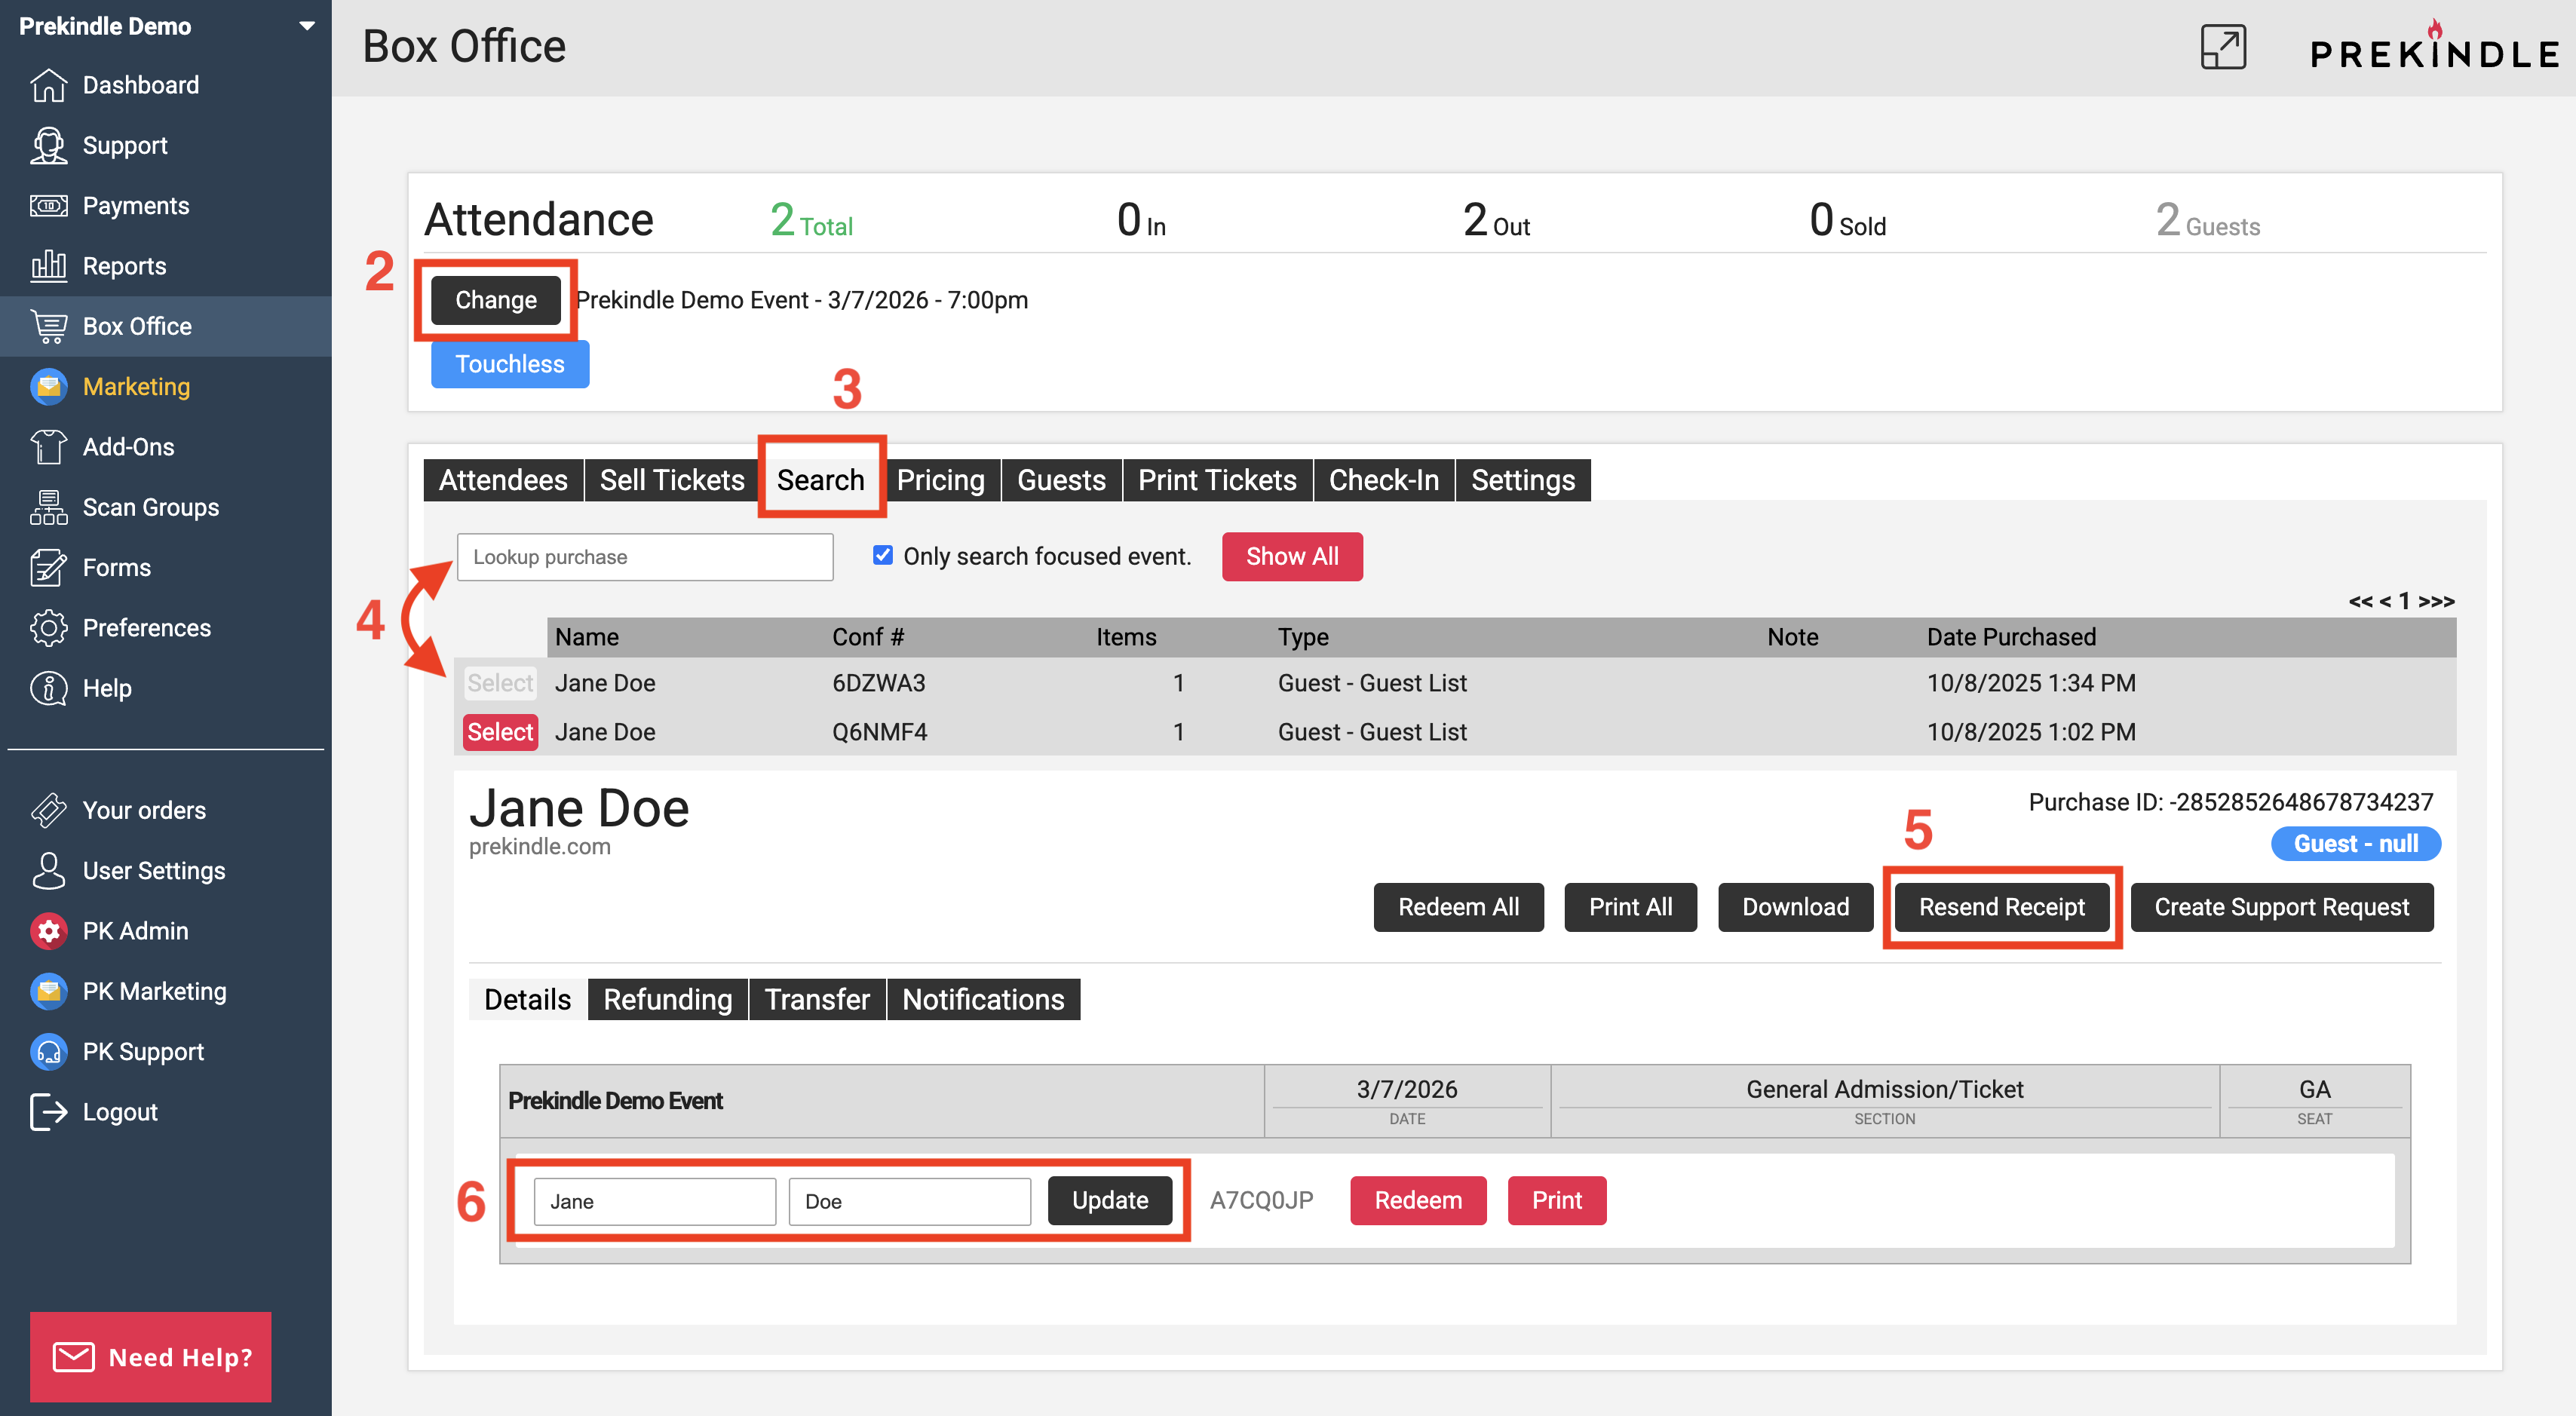Switch to the Check-In tab
Image resolution: width=2576 pixels, height=1416 pixels.
pyautogui.click(x=1383, y=480)
